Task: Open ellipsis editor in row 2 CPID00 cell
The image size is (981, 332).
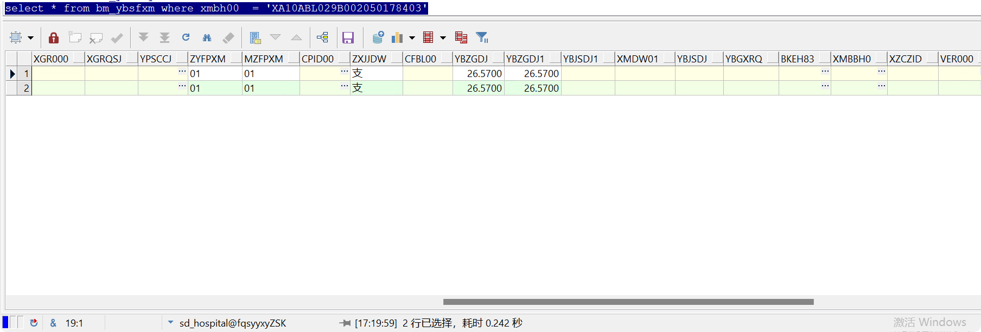Action: (345, 86)
